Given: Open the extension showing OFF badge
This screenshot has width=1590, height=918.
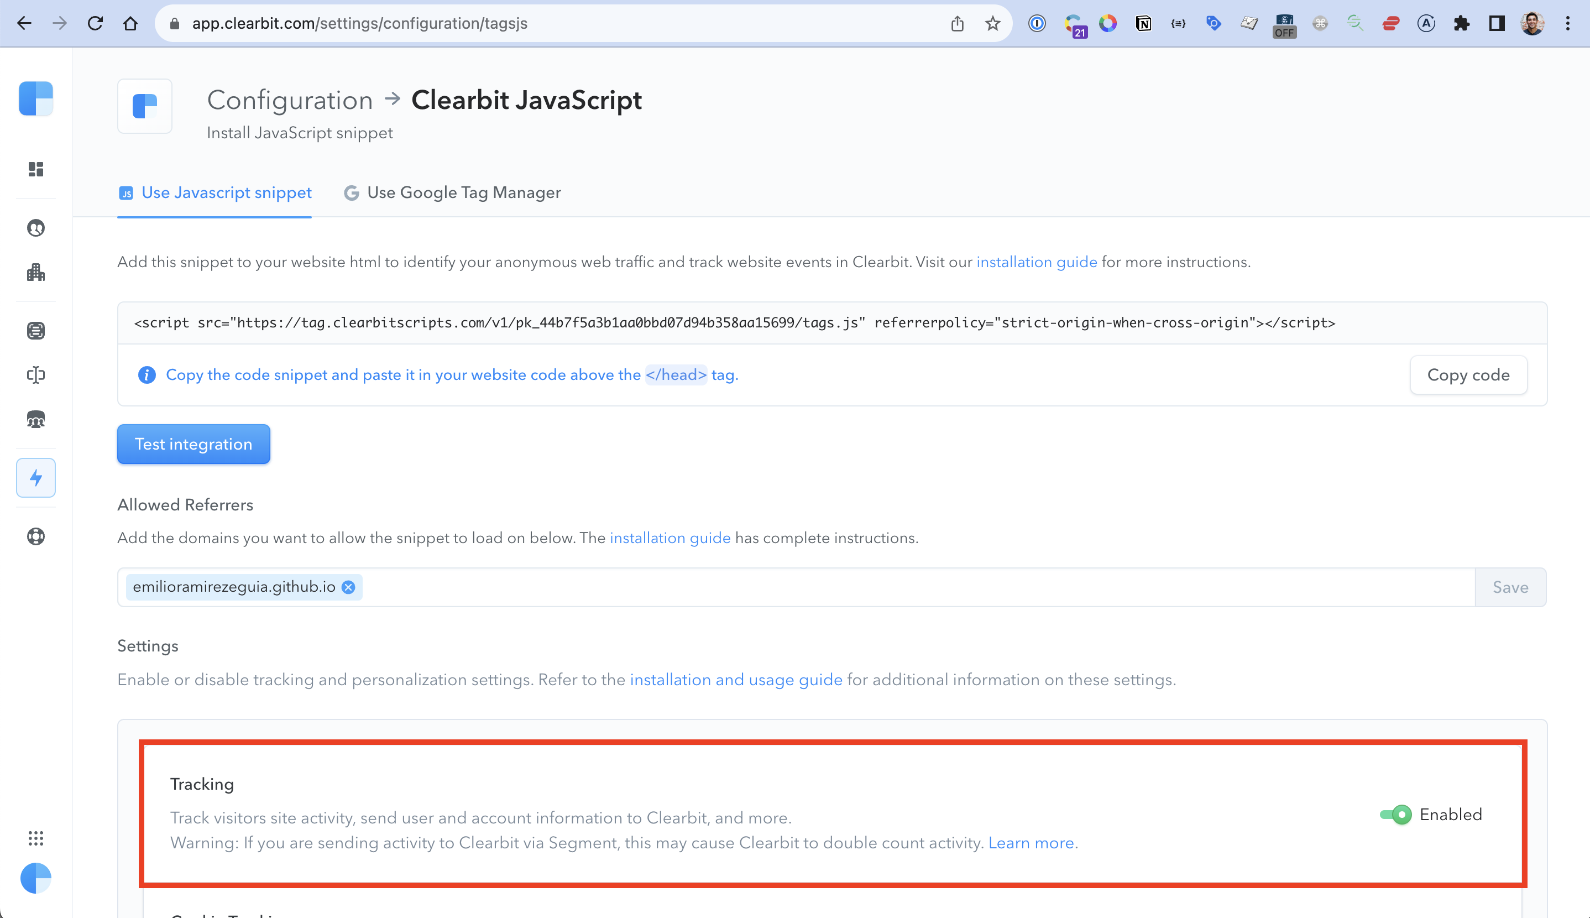Looking at the screenshot, I should tap(1284, 25).
